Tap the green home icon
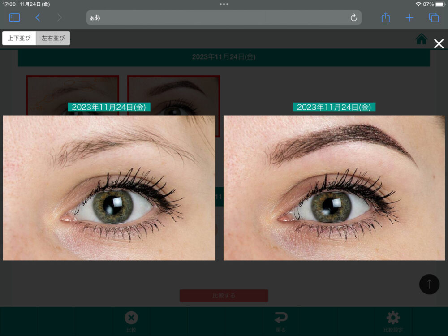 (x=421, y=39)
